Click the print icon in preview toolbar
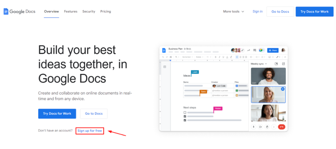Screen dimensions: 336x149 coord(171,57)
